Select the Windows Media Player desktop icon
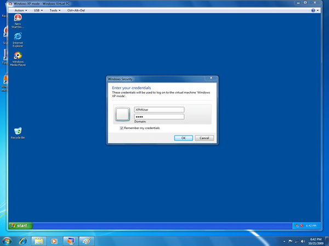This screenshot has width=329, height=246. click(x=18, y=59)
